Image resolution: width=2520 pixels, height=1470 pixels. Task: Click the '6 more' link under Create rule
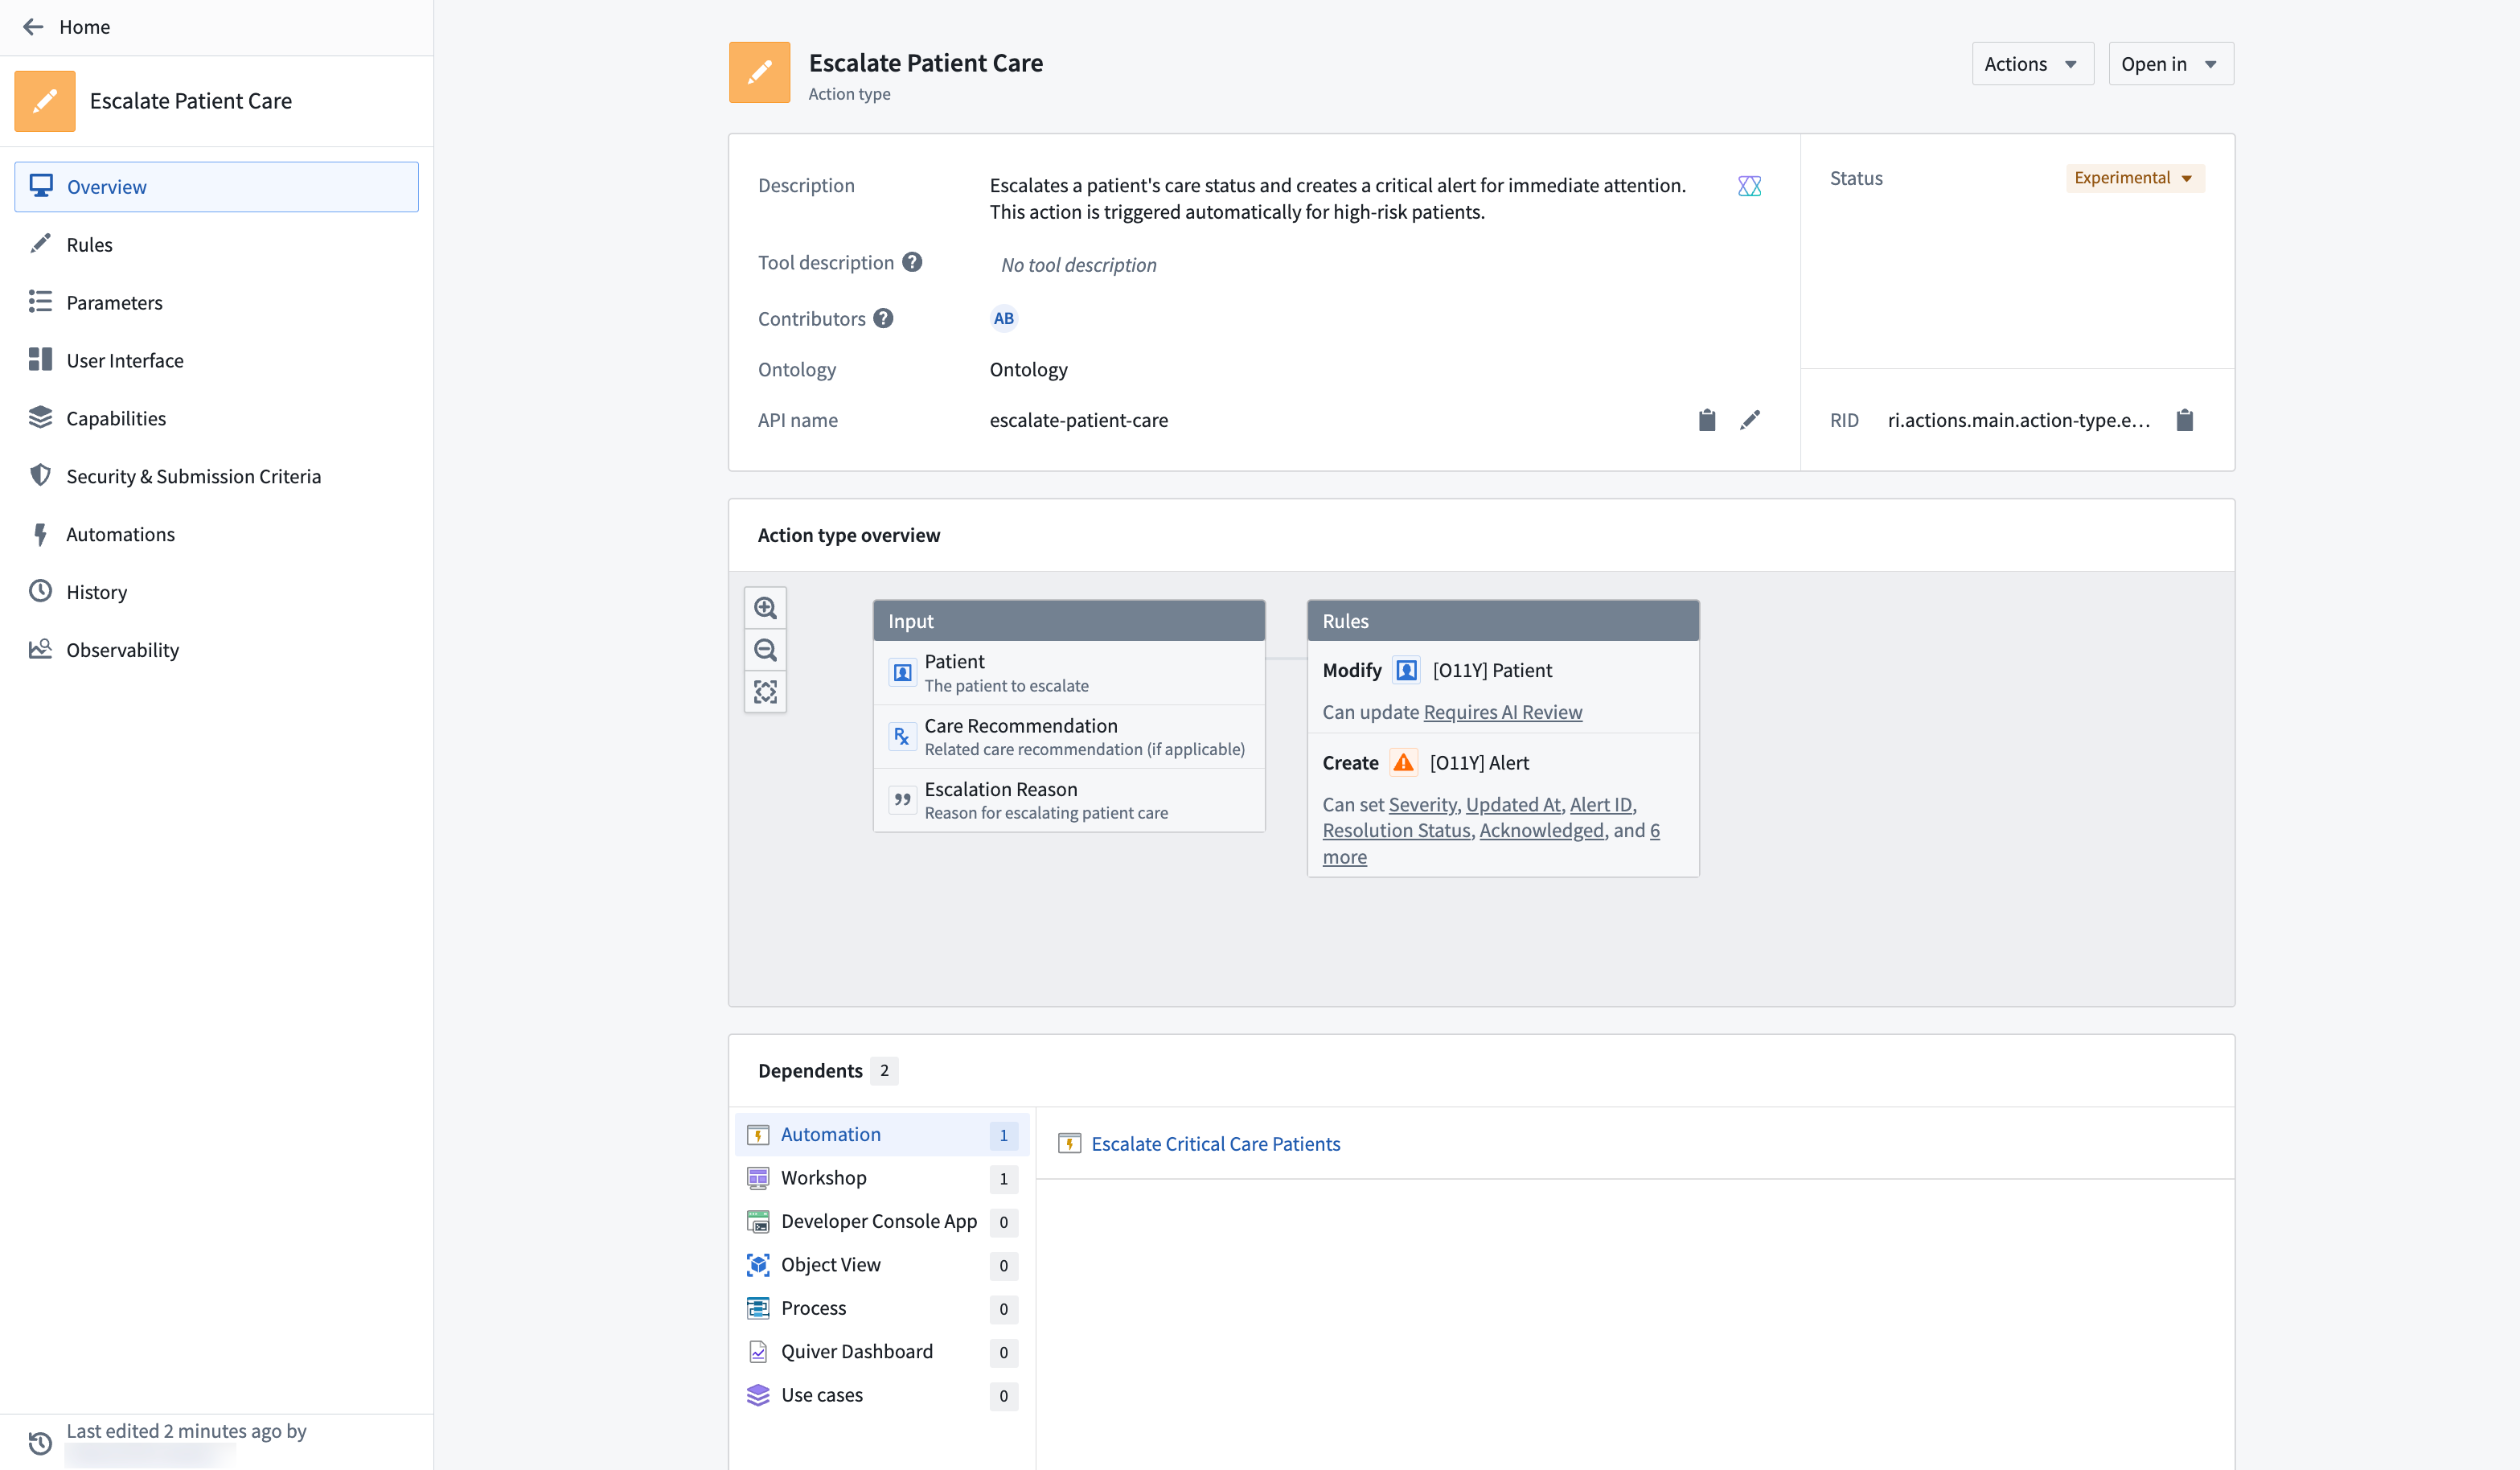pyautogui.click(x=1345, y=857)
